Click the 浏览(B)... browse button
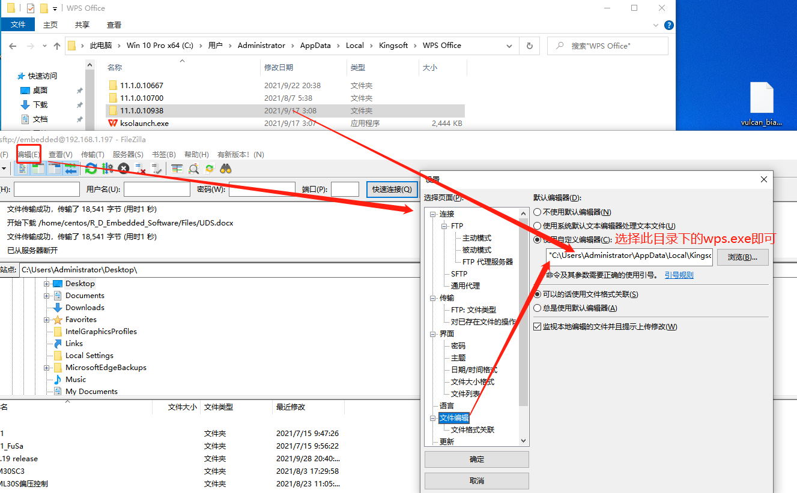 742,257
